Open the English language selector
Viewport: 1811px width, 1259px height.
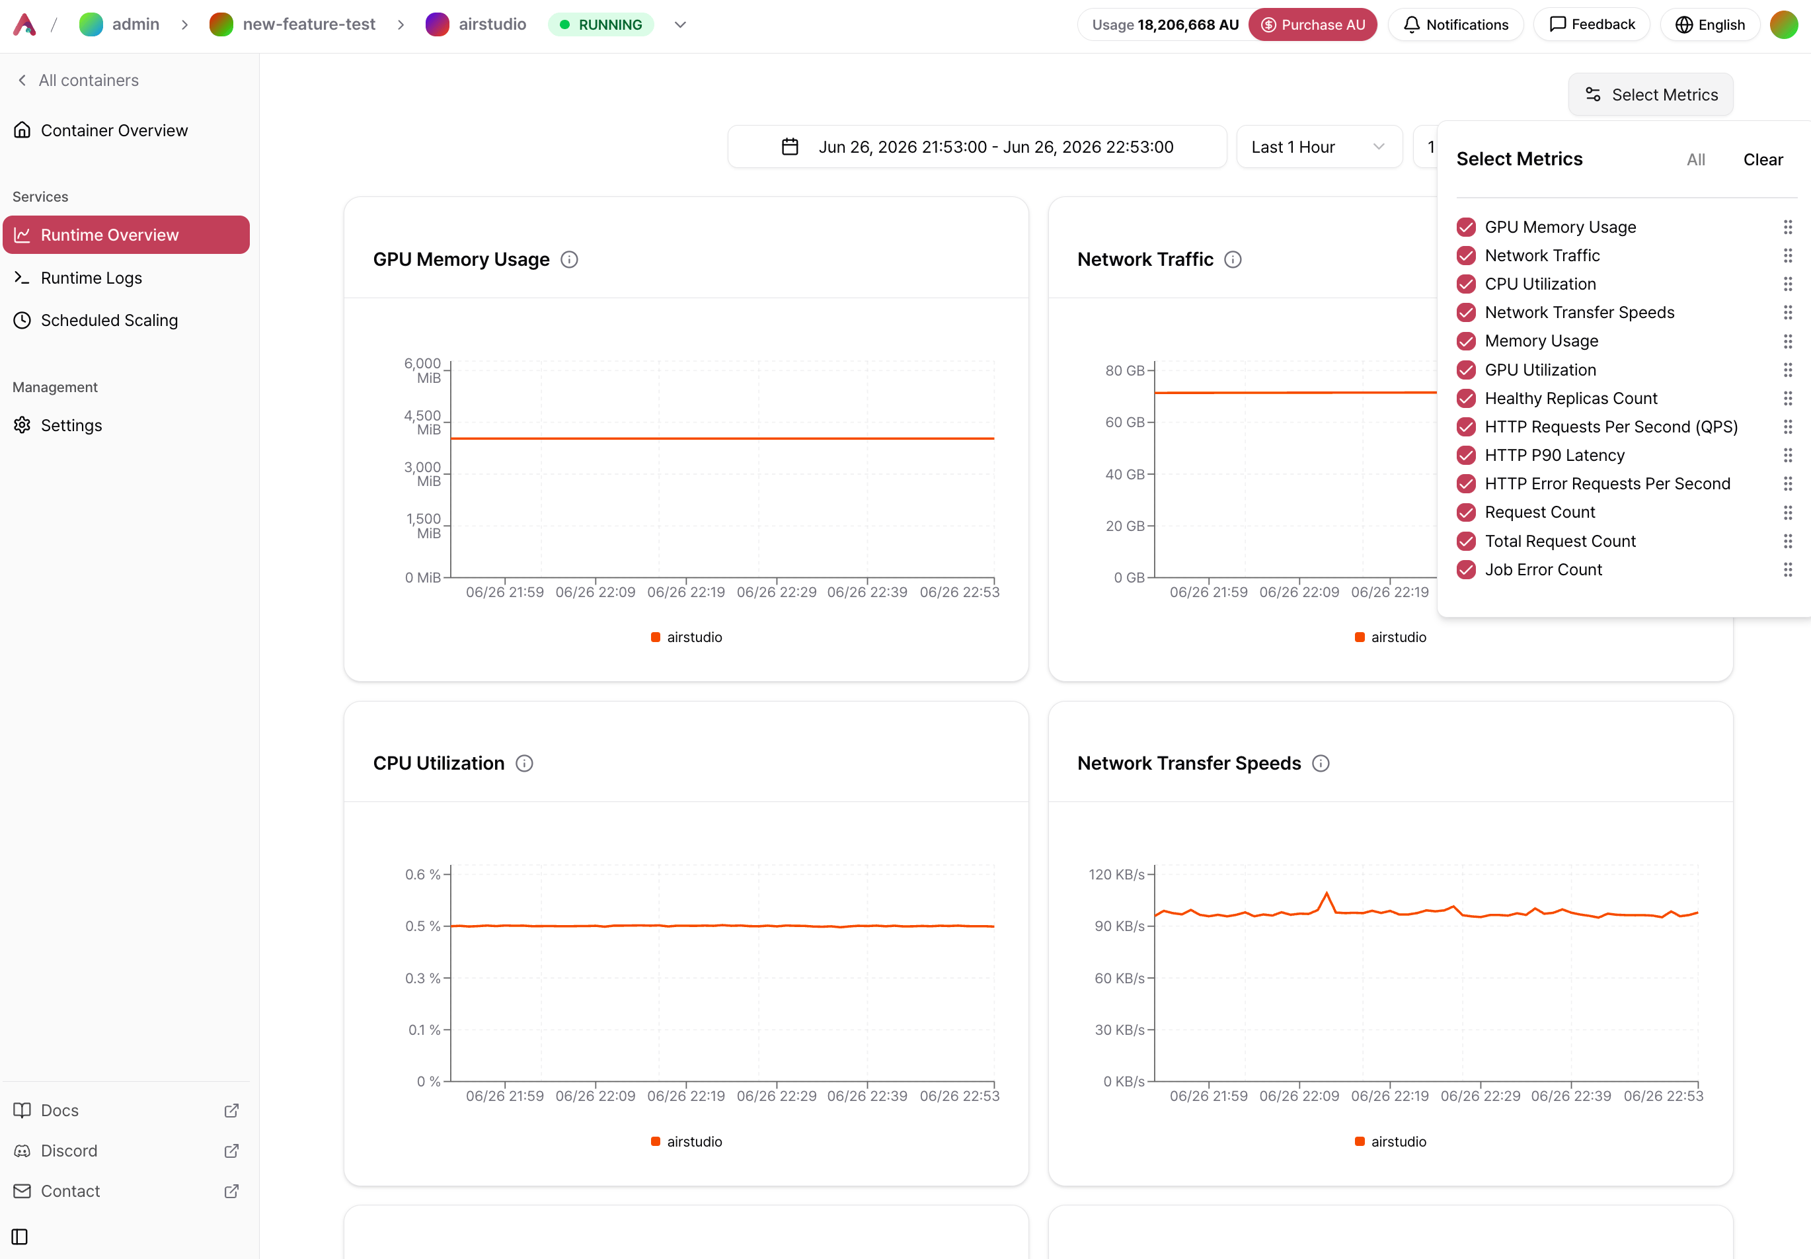pos(1710,24)
